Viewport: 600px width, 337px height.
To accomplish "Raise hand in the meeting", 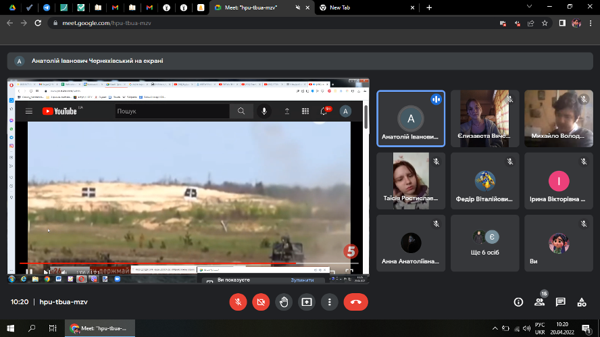I will pos(284,302).
